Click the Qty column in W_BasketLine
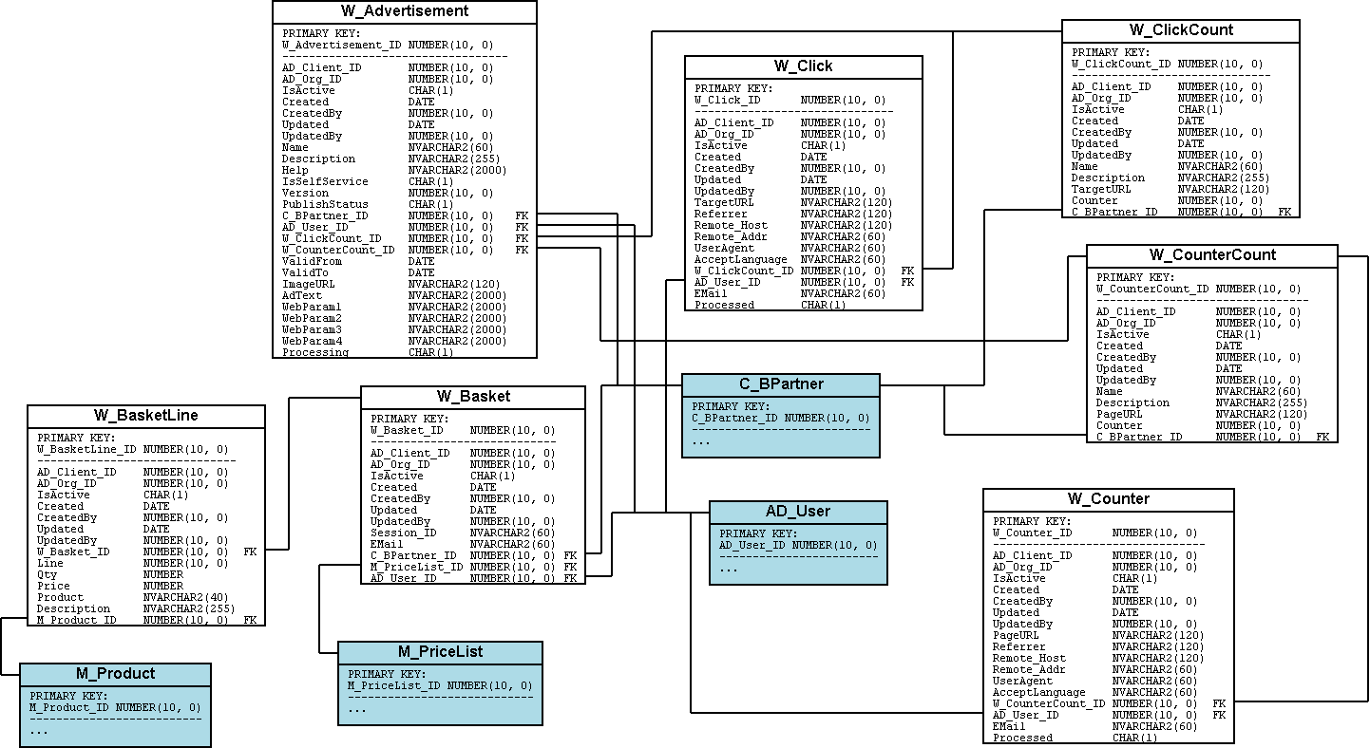 click(48, 574)
